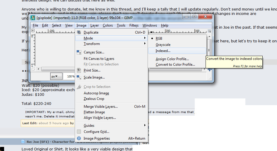Choose Configure Grid...
The image size is (277, 151).
pos(111,132)
